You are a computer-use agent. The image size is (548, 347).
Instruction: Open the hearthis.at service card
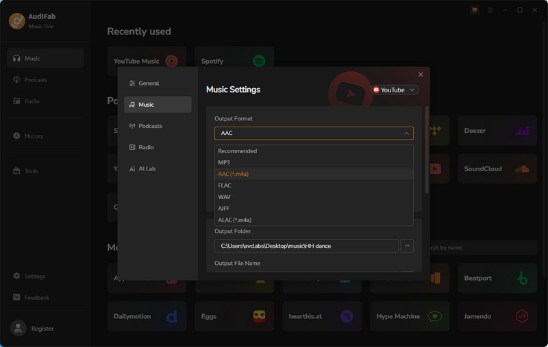pos(322,316)
